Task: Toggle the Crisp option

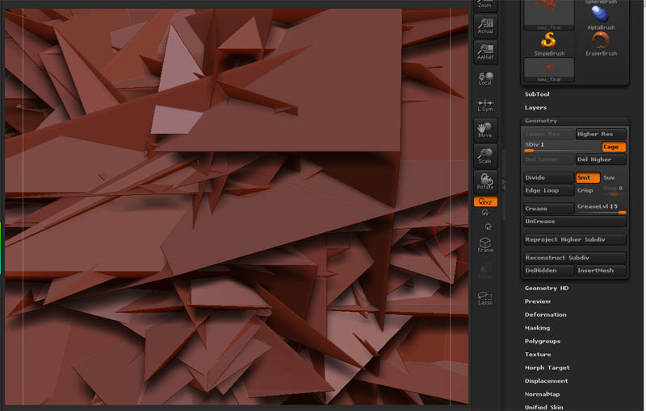Action: point(585,190)
